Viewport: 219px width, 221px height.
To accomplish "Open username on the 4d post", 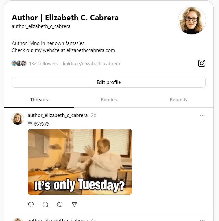I will pos(57,220).
